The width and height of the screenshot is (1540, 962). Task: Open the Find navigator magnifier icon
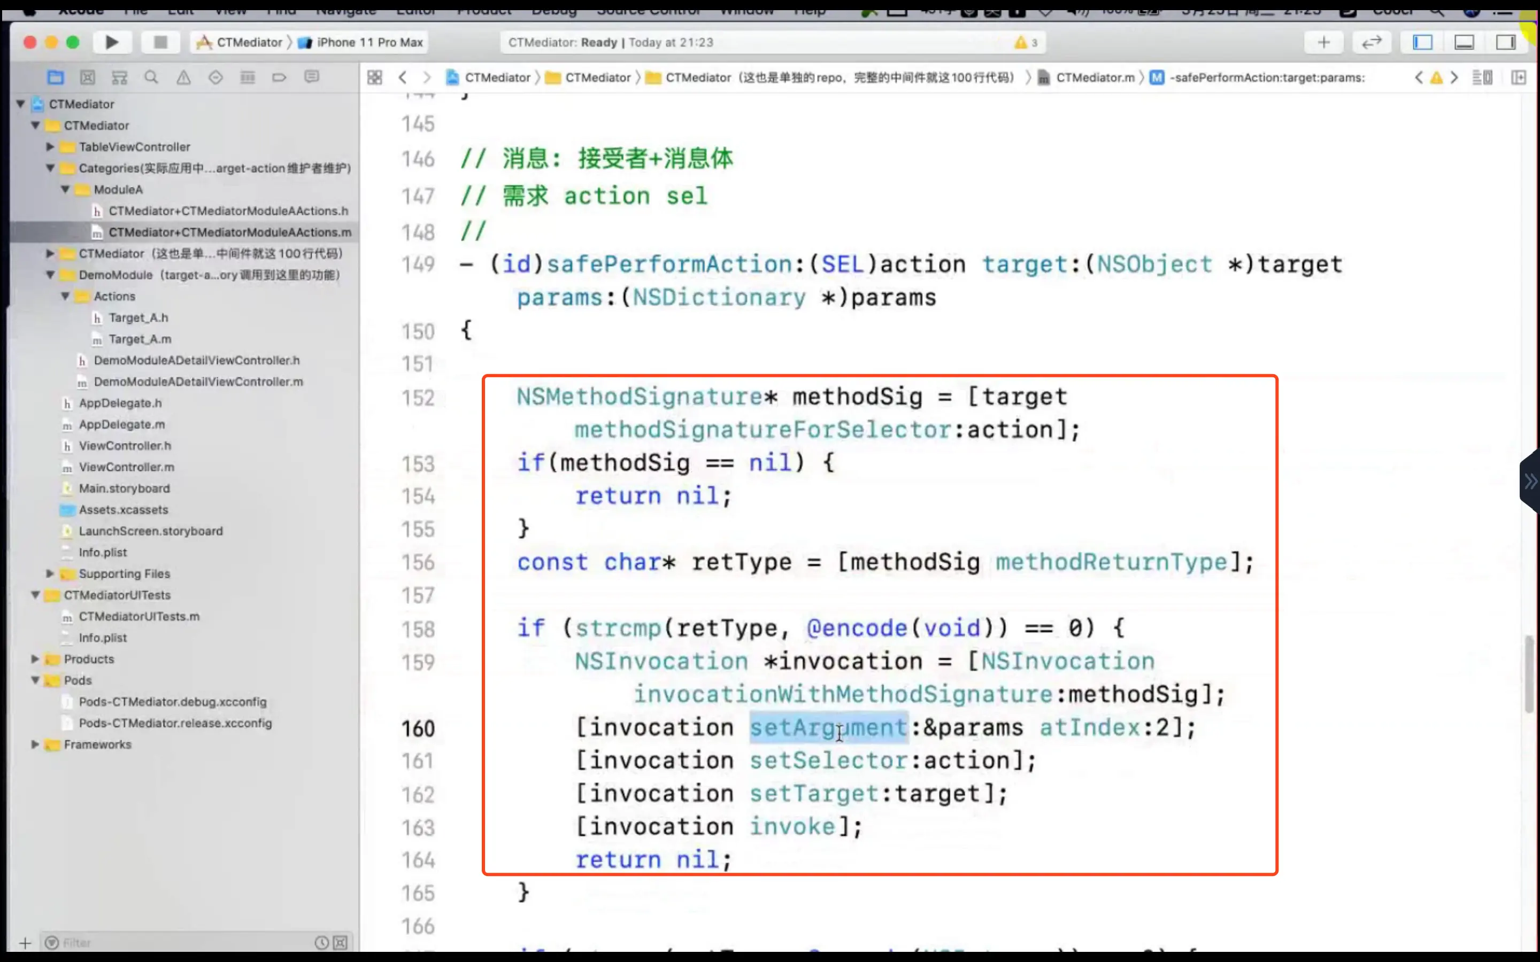click(151, 77)
